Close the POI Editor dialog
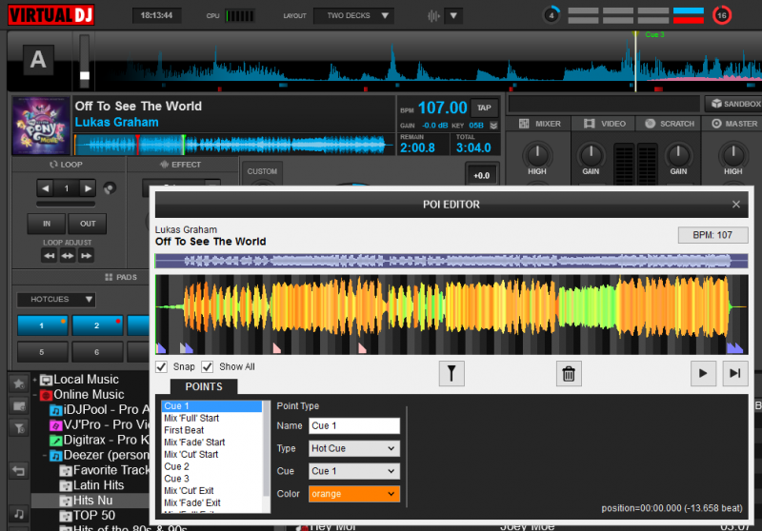 pyautogui.click(x=736, y=205)
